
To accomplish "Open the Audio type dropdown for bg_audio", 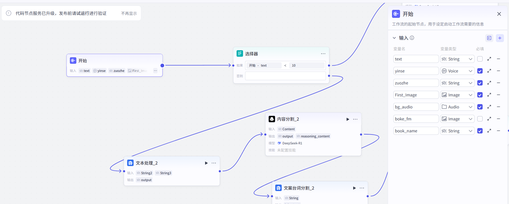I will coord(457,107).
